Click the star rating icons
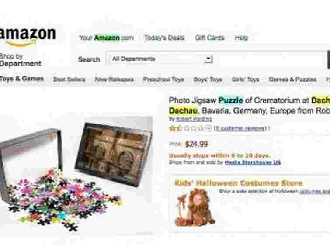330x248 pixels. click(x=190, y=128)
